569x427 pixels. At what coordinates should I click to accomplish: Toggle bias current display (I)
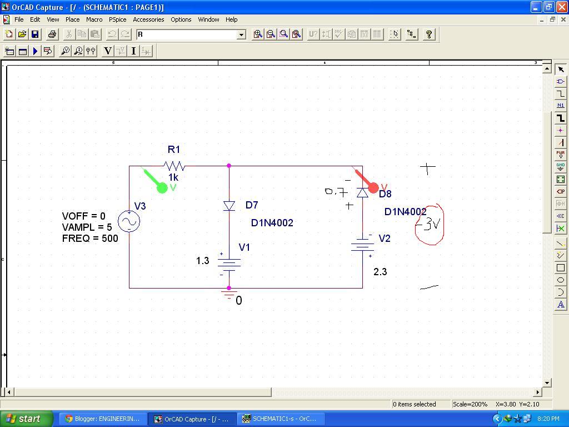click(133, 51)
